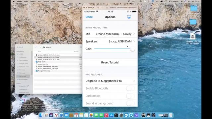The image size is (212, 119).
Task: Click the Finder forward navigation arrow
Action: pos(40,47)
